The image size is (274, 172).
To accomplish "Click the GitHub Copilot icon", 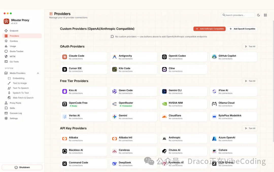I will [x=214, y=57].
